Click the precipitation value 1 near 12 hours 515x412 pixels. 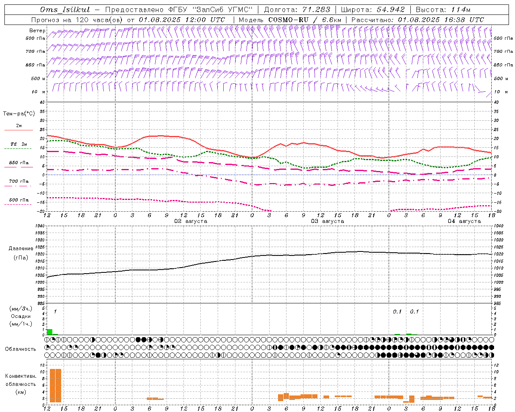pyautogui.click(x=55, y=312)
